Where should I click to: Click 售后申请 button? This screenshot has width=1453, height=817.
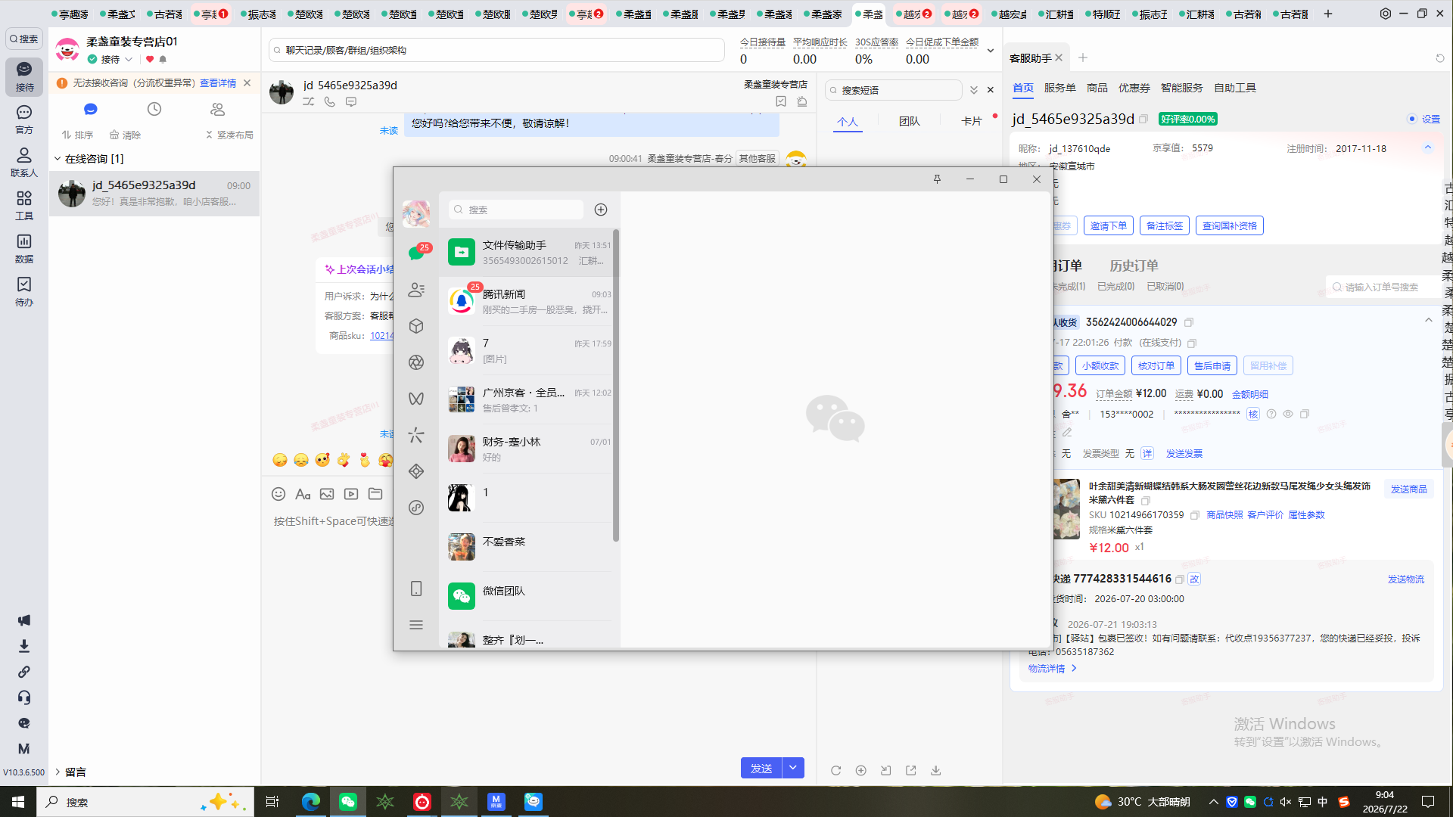[1212, 365]
